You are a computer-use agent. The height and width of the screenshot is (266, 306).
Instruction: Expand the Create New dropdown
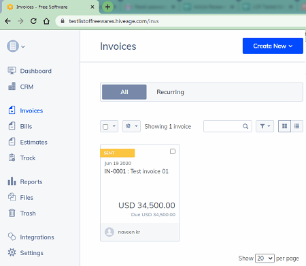click(x=273, y=46)
